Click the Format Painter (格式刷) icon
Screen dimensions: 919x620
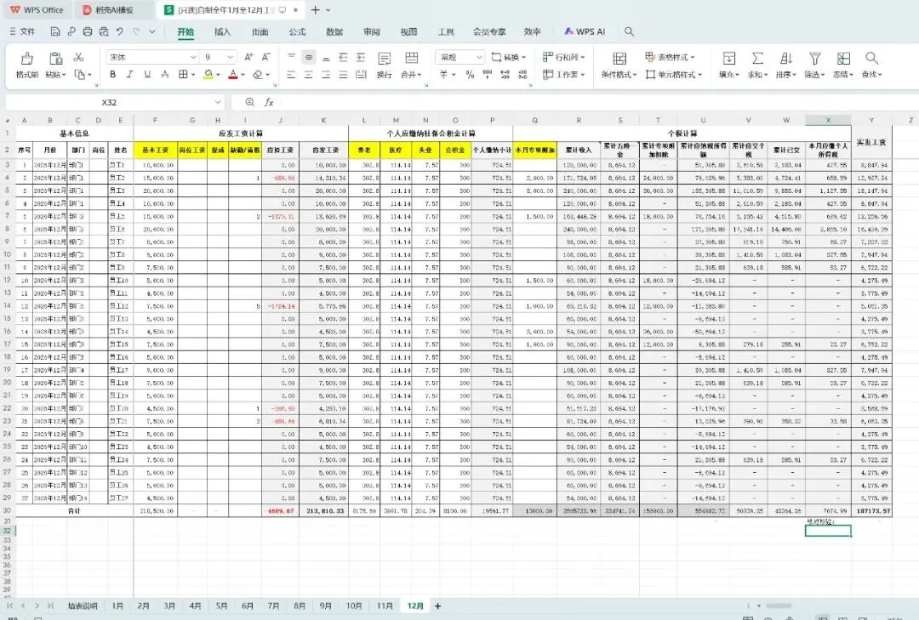click(27, 58)
